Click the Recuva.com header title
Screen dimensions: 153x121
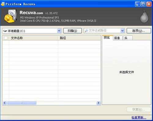pyautogui.click(x=31, y=13)
